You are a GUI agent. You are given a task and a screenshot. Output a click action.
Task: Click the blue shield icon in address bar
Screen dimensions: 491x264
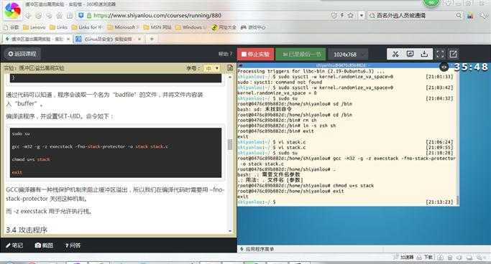point(81,15)
